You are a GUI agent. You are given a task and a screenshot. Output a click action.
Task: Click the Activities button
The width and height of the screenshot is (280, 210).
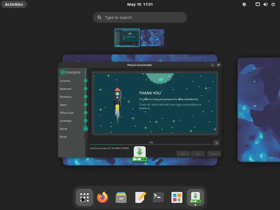click(14, 4)
